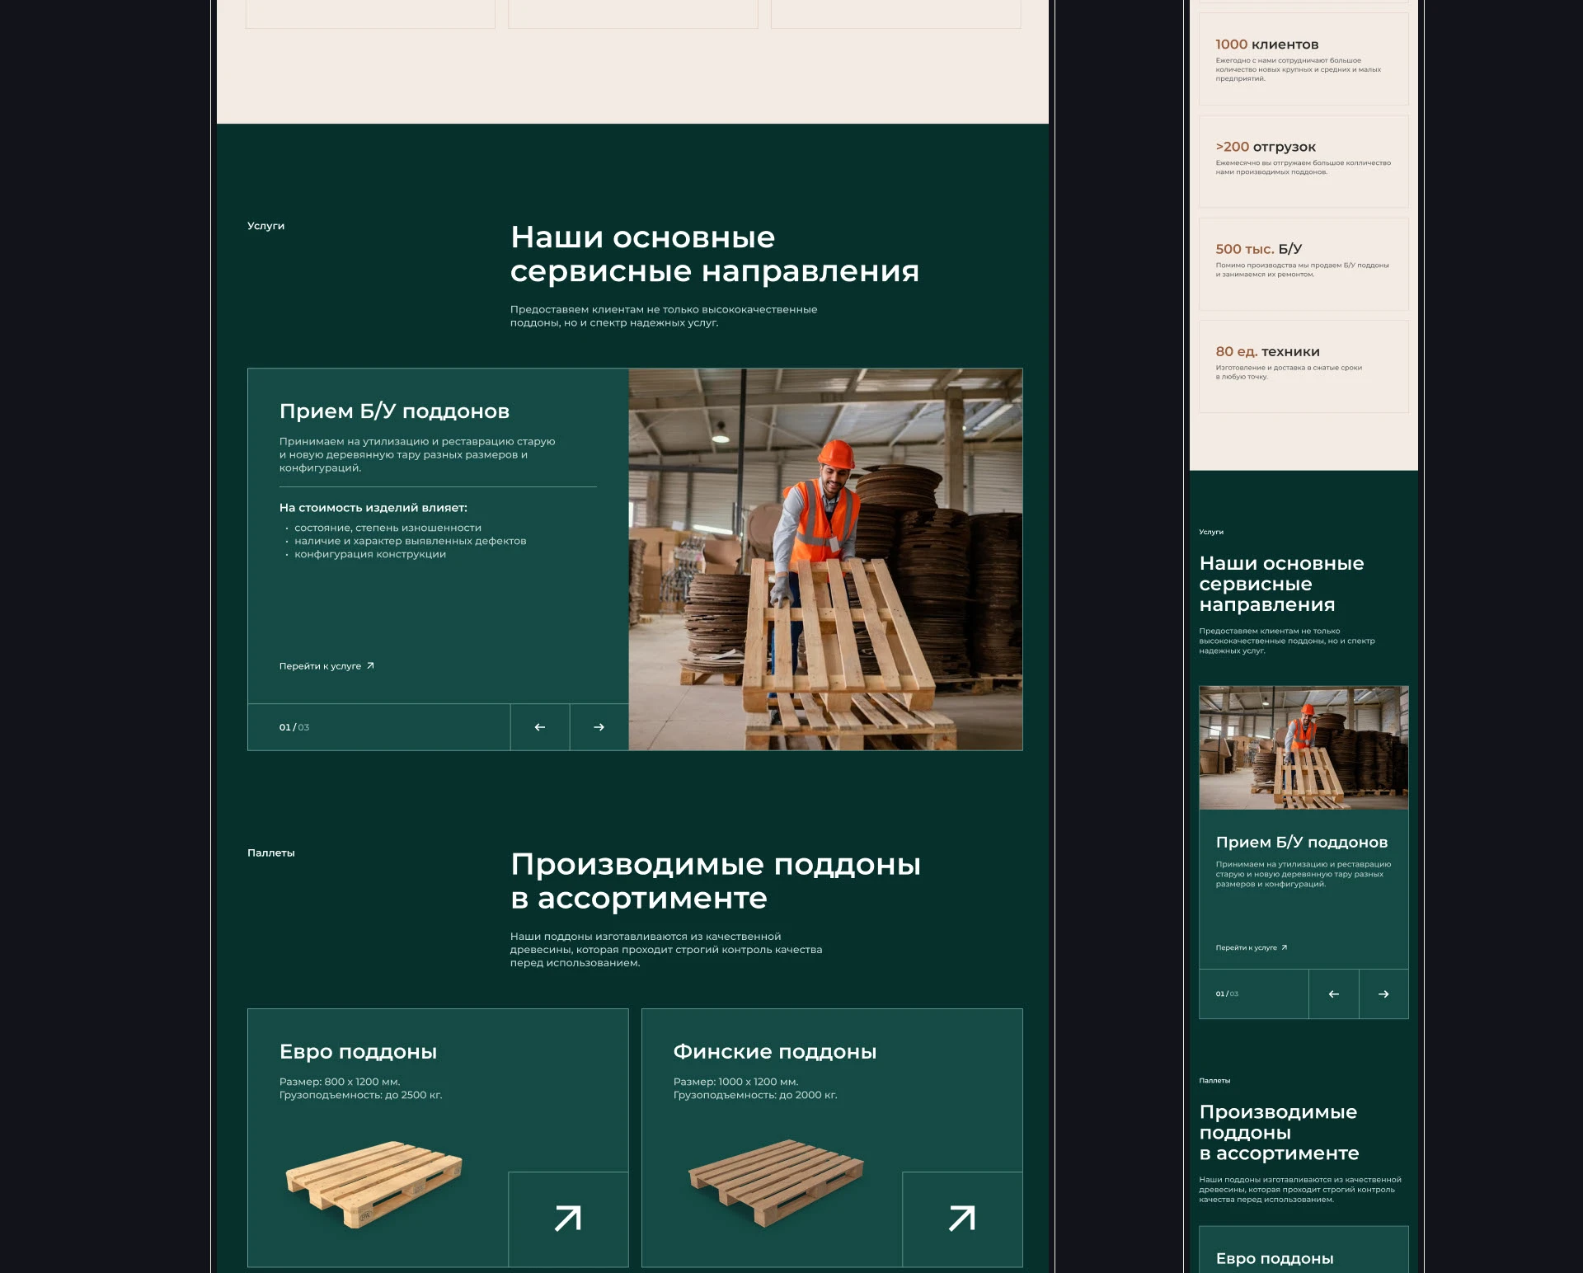This screenshot has width=1583, height=1273.
Task: Open Финские поддоны via large arrow button
Action: tap(962, 1219)
